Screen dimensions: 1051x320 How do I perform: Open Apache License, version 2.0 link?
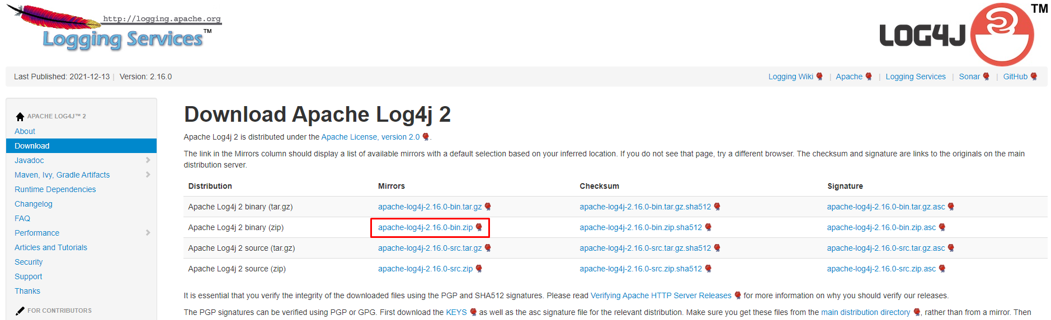coord(370,137)
